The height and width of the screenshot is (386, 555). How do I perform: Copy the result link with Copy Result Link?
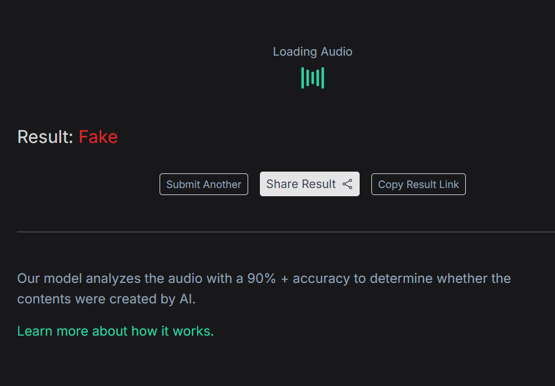tap(418, 185)
